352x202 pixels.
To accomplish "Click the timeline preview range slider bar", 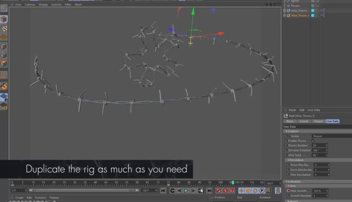I will (84, 191).
